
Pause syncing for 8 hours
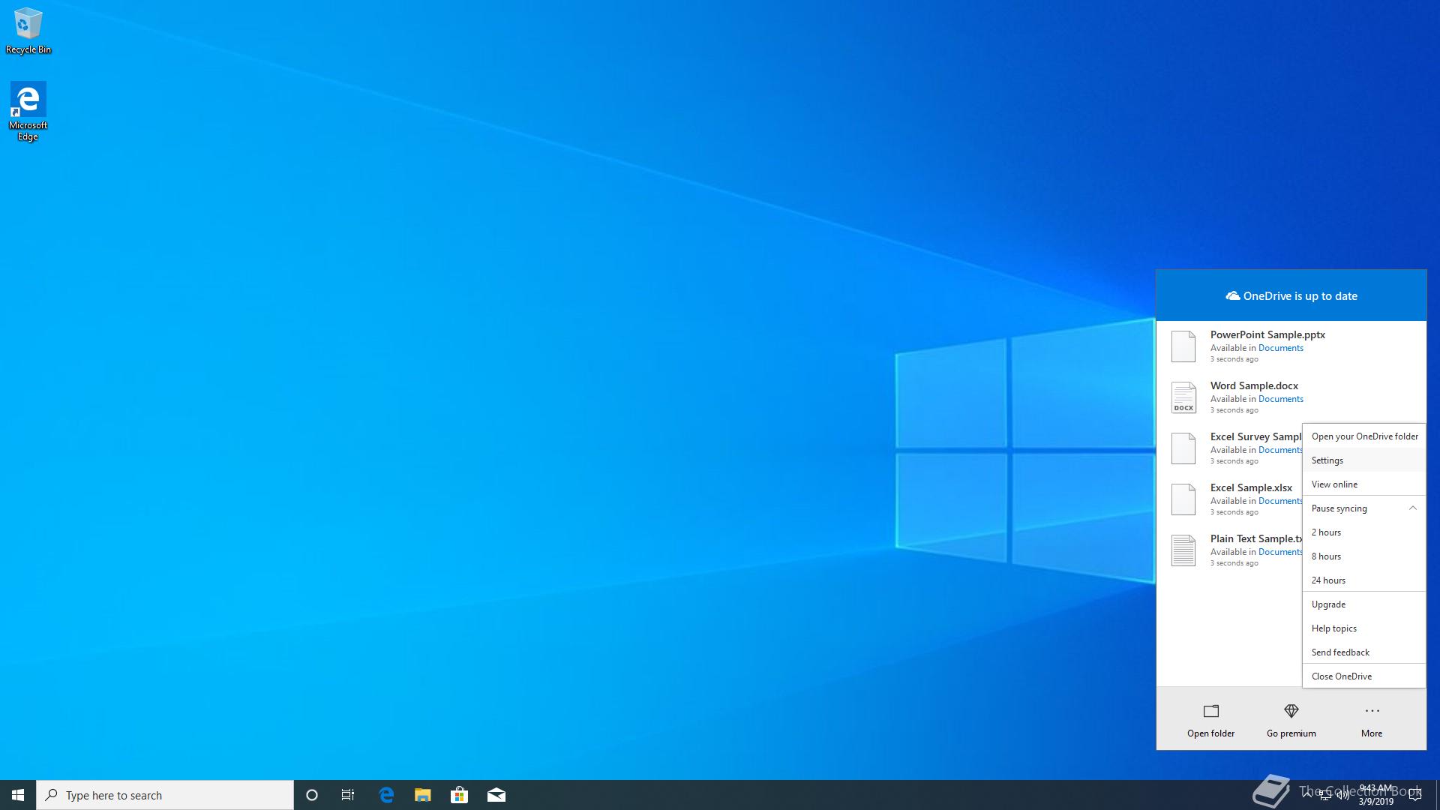pyautogui.click(x=1364, y=556)
